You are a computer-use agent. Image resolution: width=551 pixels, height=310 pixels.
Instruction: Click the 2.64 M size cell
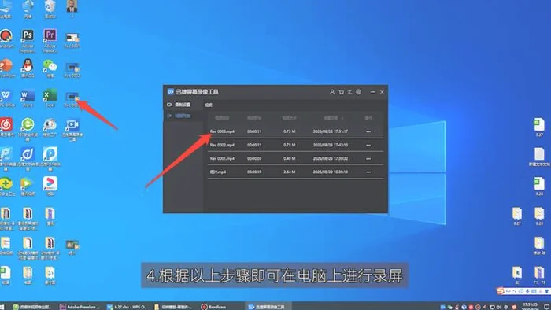(x=289, y=172)
